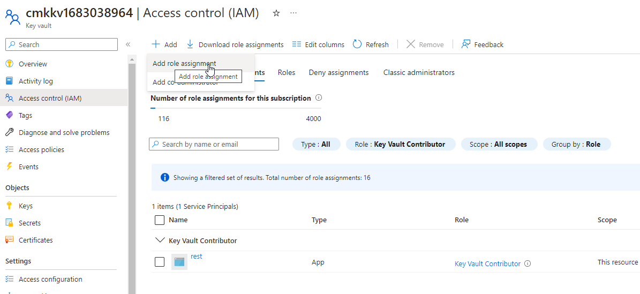
Task: Click the Refresh icon in toolbar
Action: pos(357,44)
